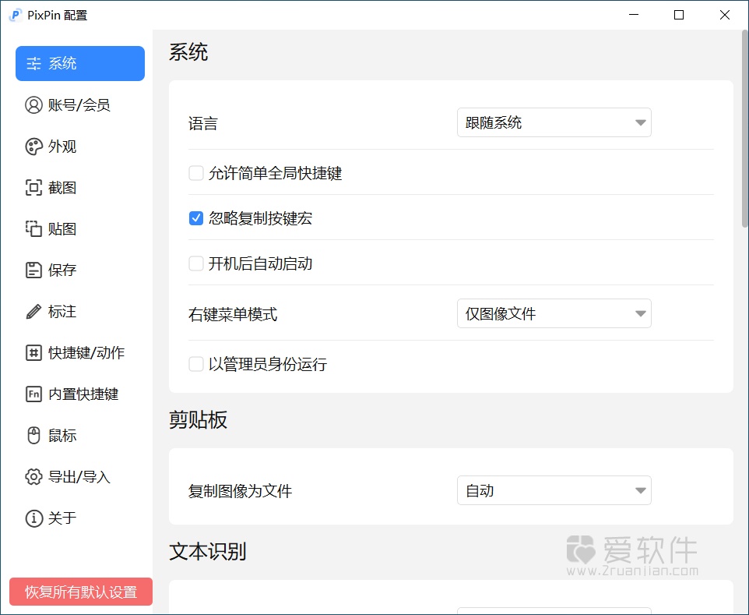Switch to the 系统 sidebar tab
749x615 pixels.
point(79,63)
